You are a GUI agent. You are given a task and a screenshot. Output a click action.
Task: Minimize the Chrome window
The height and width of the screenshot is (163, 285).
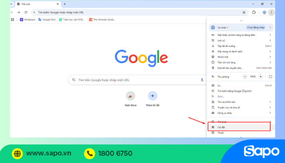point(253,4)
